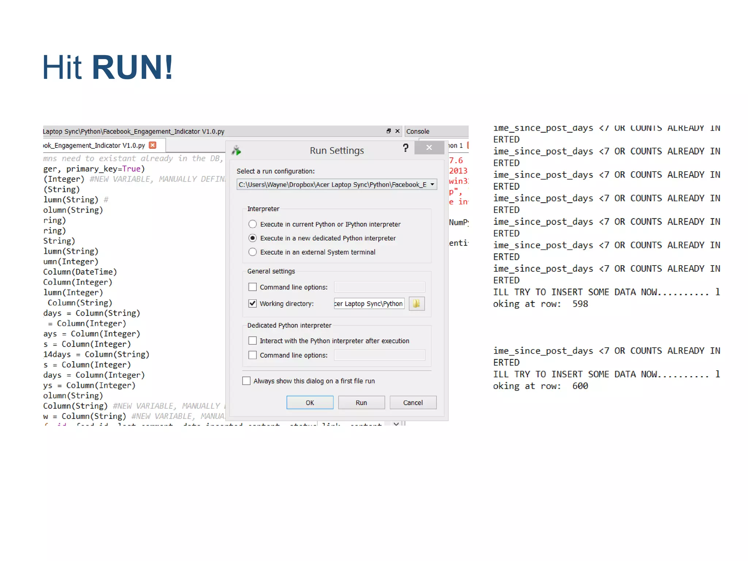Close the Facebook_Engagement_Indicator V1.0.py tab red X
This screenshot has height=561, width=748.
click(x=153, y=145)
